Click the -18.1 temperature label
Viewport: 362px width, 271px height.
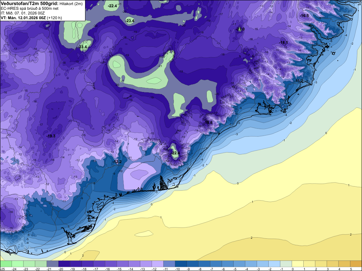pos(284,42)
